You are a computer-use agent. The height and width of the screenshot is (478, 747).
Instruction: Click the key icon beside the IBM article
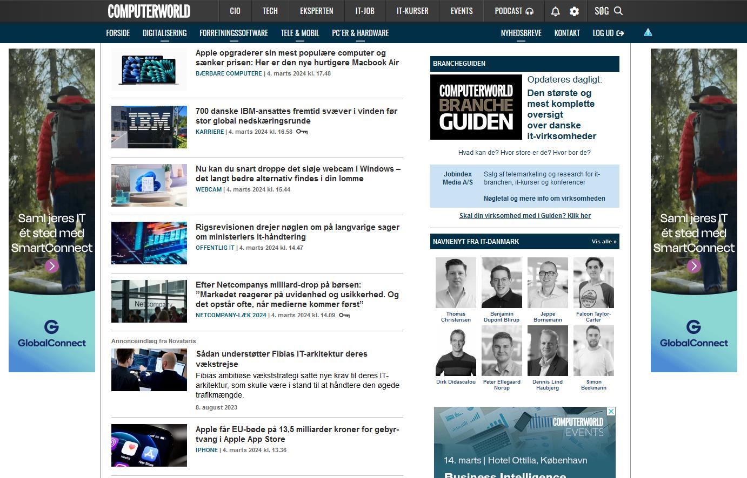(x=302, y=132)
